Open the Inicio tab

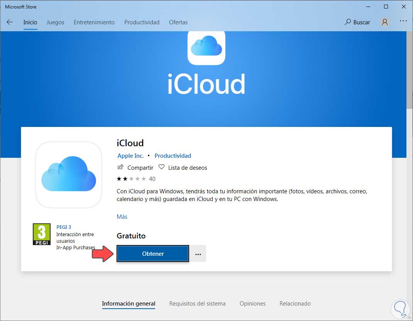click(30, 22)
